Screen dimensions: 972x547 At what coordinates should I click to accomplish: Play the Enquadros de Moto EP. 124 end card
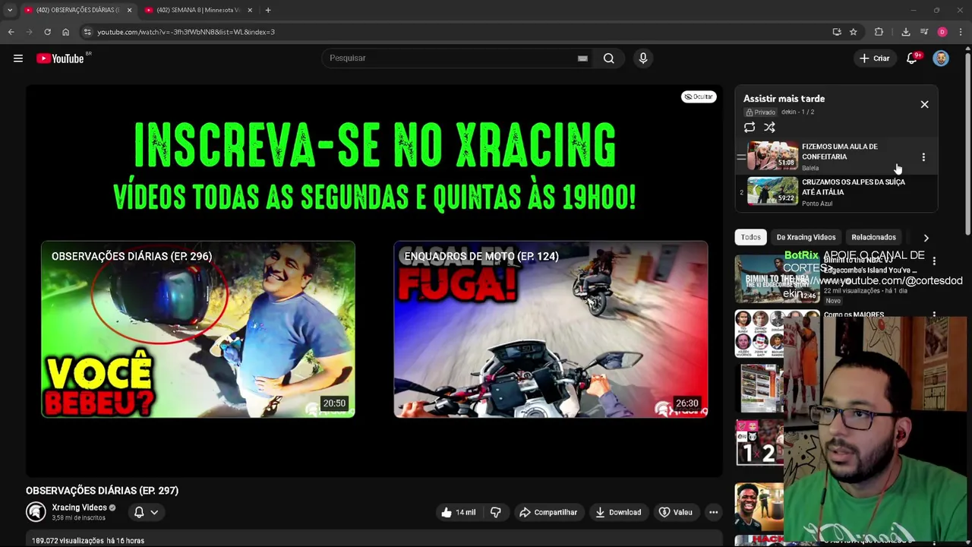point(551,330)
